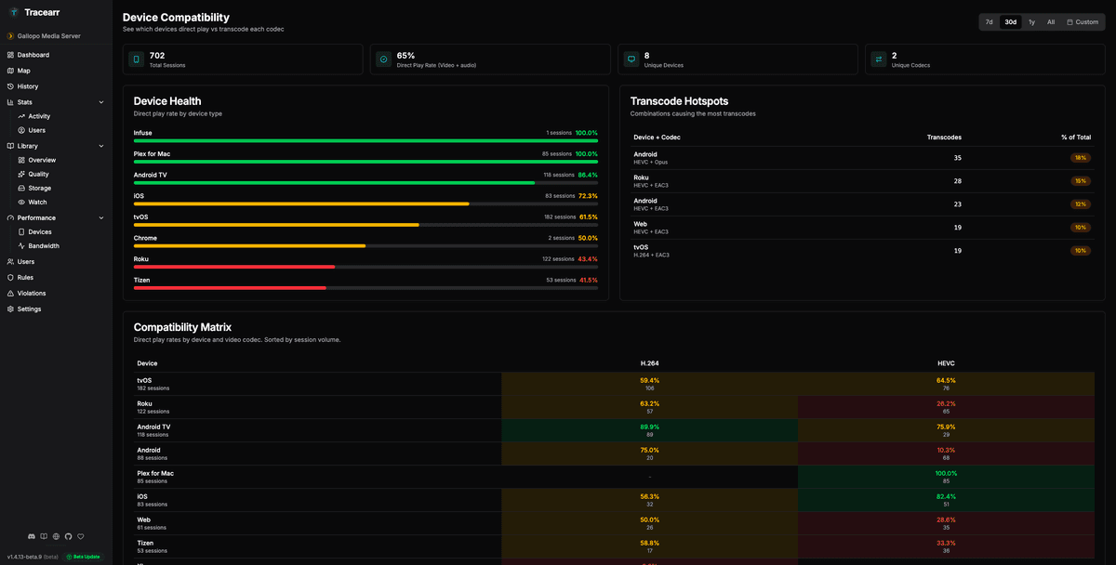Click the Beta Update button

83,556
